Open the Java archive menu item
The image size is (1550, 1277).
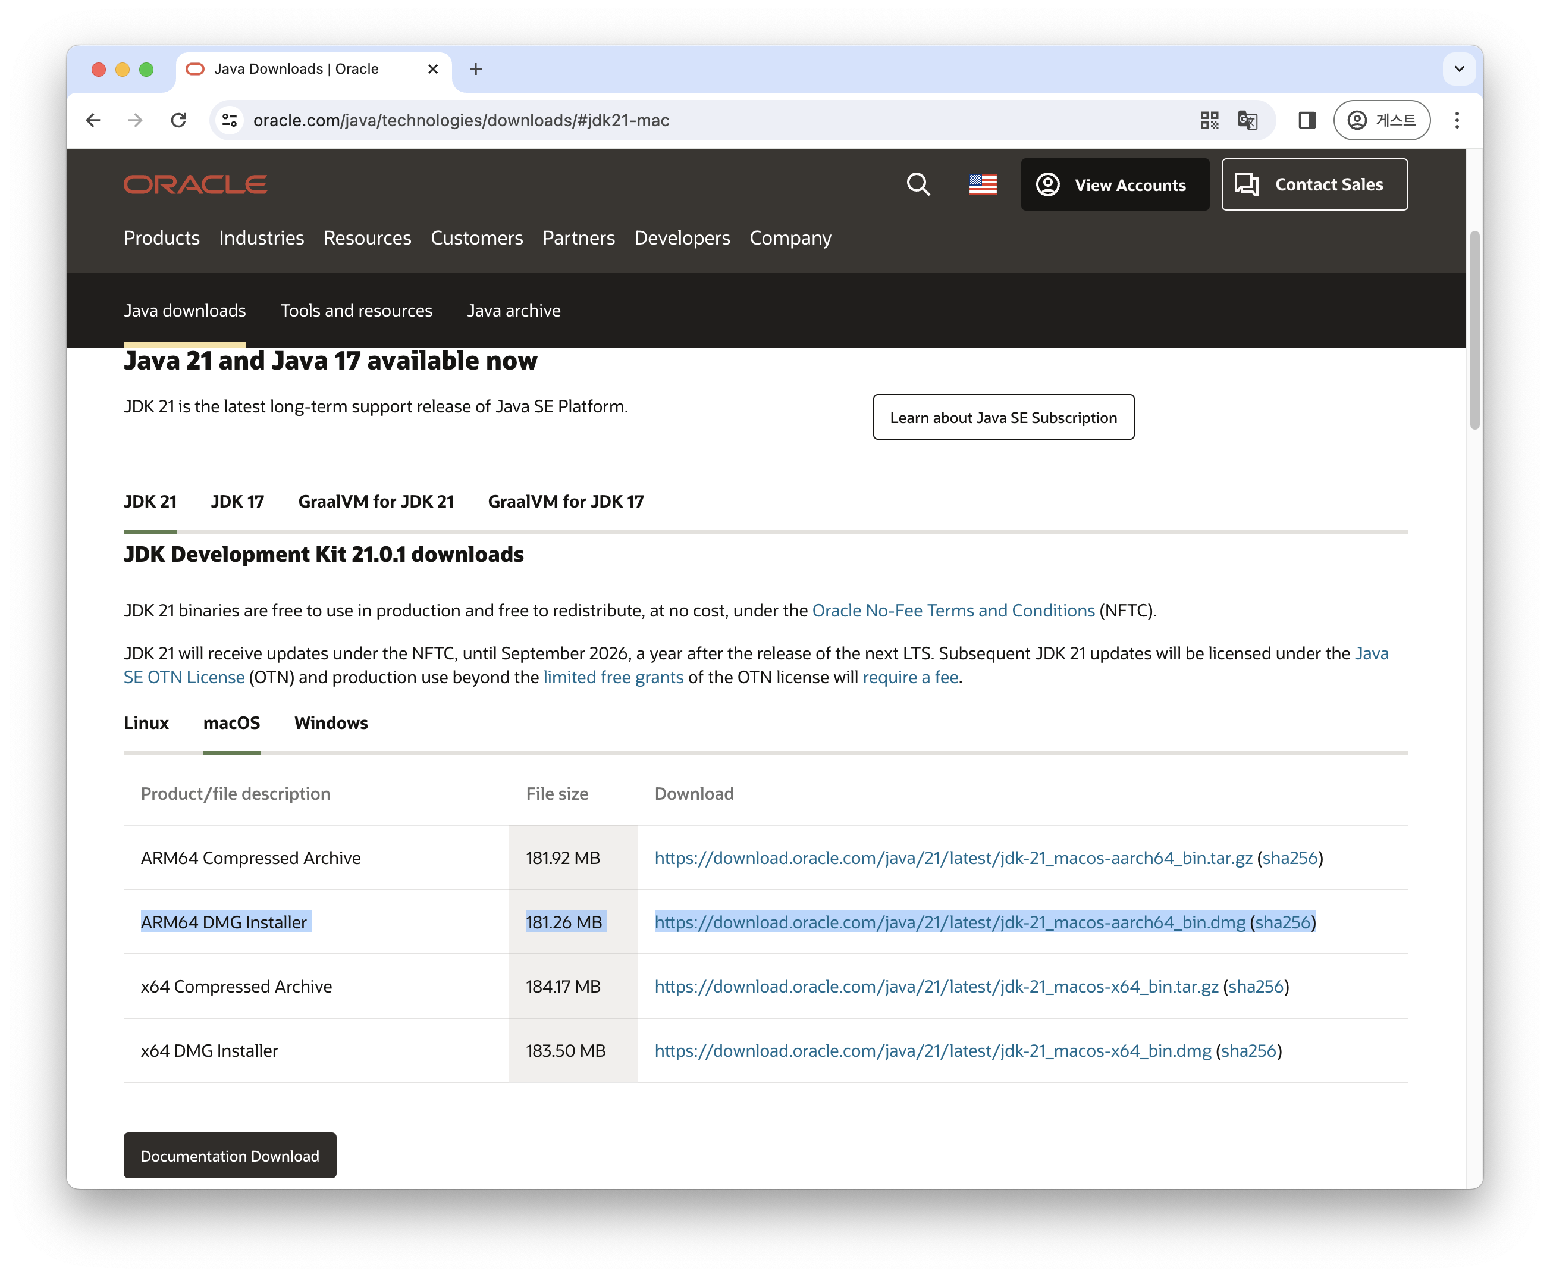[513, 311]
